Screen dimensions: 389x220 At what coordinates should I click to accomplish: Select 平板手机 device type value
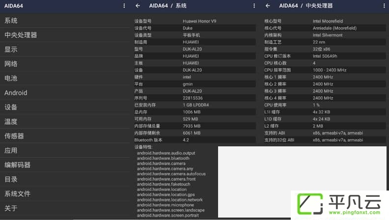(x=191, y=35)
